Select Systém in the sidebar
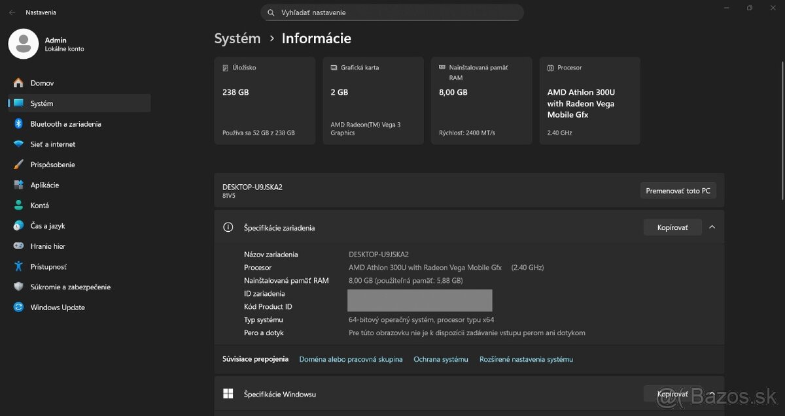Screen dimensions: 785x416 tap(43, 103)
